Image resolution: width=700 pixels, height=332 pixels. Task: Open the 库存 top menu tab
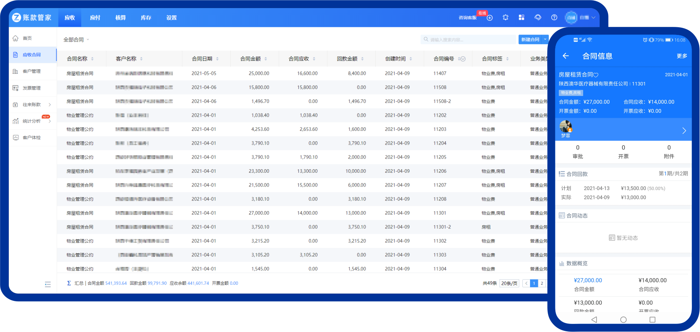pyautogui.click(x=146, y=18)
